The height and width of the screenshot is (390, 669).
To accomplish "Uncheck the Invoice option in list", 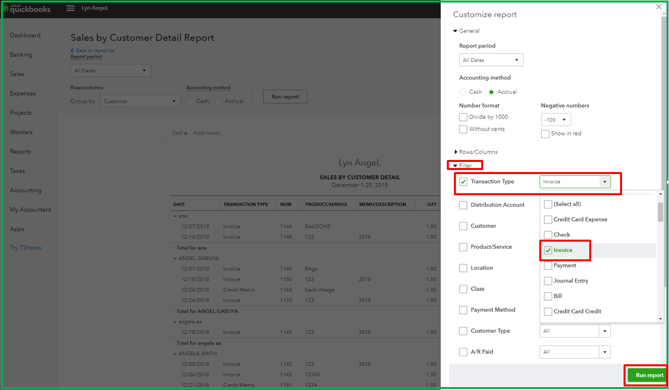I will 548,250.
